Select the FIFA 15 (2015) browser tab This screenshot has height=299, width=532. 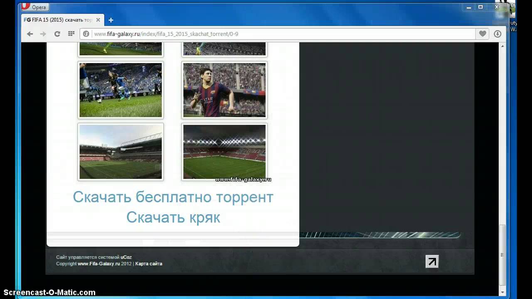click(62, 20)
